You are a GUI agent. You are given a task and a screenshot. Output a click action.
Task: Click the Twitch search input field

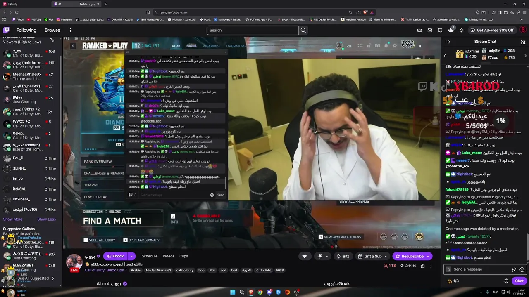(253, 30)
